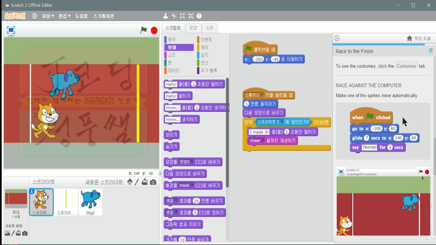436x245 pixels.
Task: Switch to the 모양 tab
Action: [x=193, y=28]
